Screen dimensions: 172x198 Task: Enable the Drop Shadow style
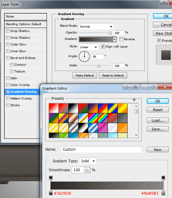[x=8, y=31]
